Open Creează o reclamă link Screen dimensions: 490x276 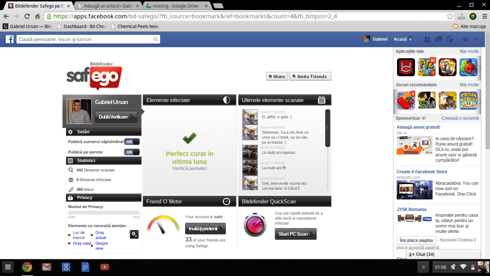(460, 118)
